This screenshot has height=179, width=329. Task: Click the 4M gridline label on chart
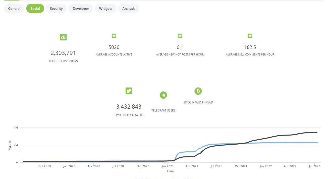tap(16, 128)
